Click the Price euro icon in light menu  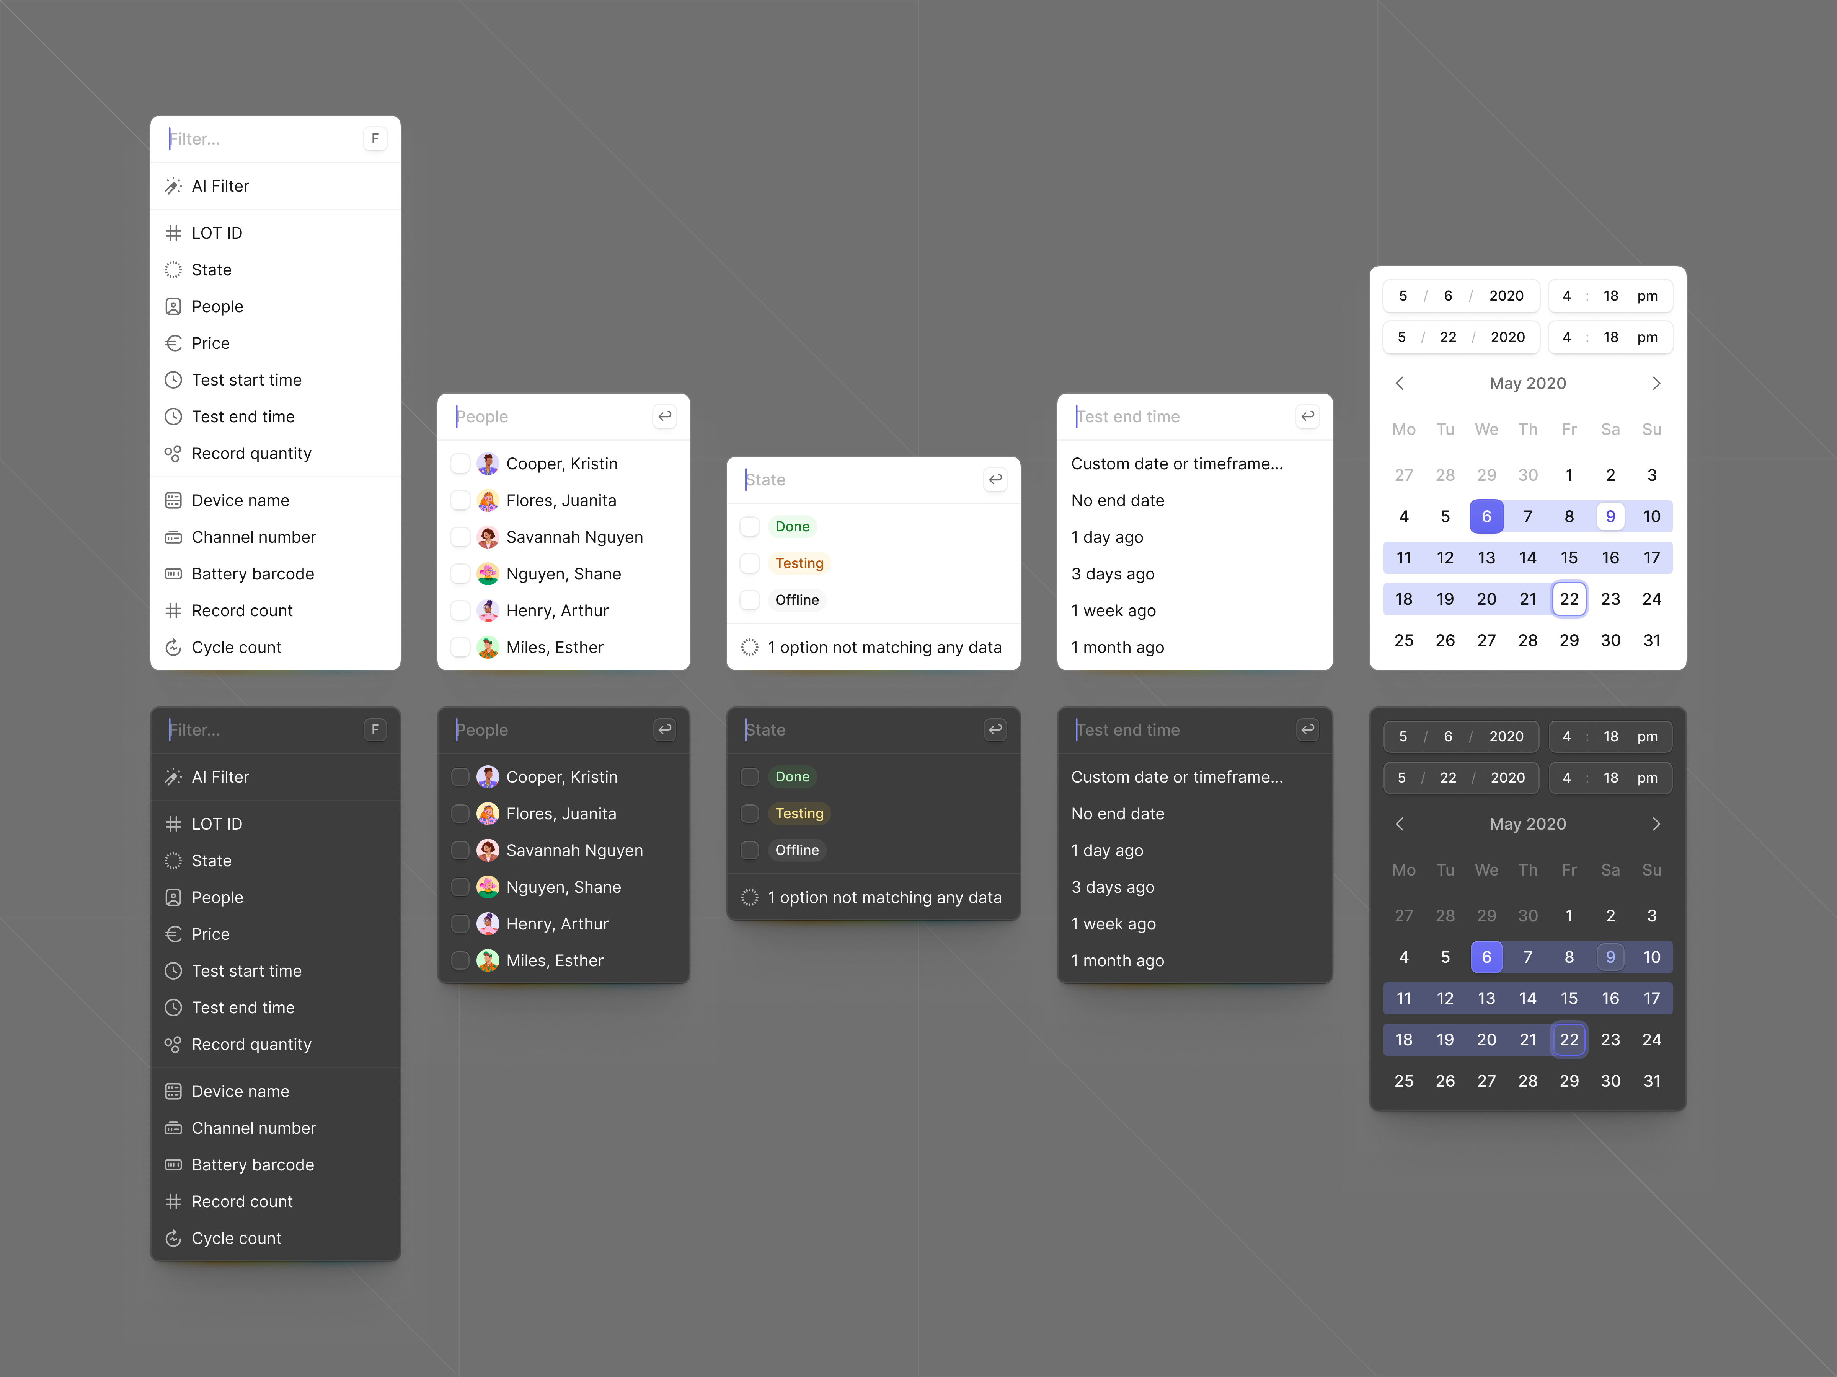[x=173, y=343]
